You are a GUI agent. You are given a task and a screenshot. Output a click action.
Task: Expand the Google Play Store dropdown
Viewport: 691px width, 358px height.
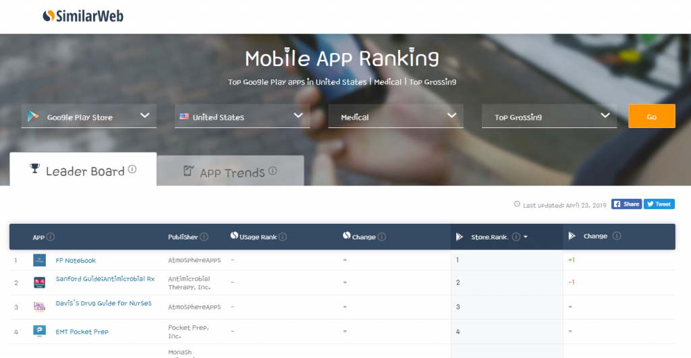pyautogui.click(x=89, y=117)
